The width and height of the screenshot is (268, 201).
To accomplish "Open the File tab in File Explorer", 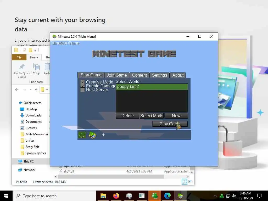I will click(x=19, y=57).
